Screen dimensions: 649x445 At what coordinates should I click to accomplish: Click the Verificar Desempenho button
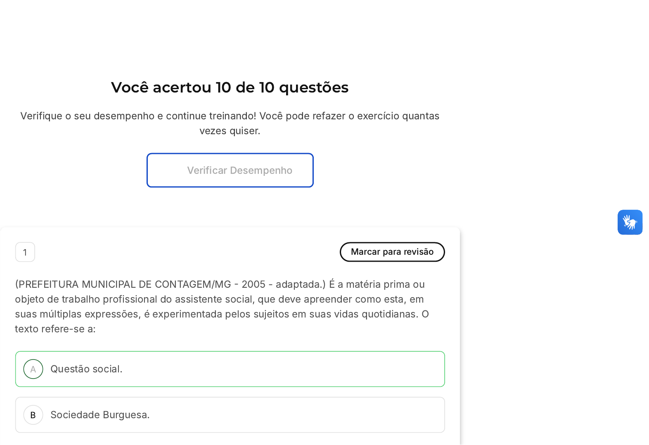pyautogui.click(x=230, y=170)
